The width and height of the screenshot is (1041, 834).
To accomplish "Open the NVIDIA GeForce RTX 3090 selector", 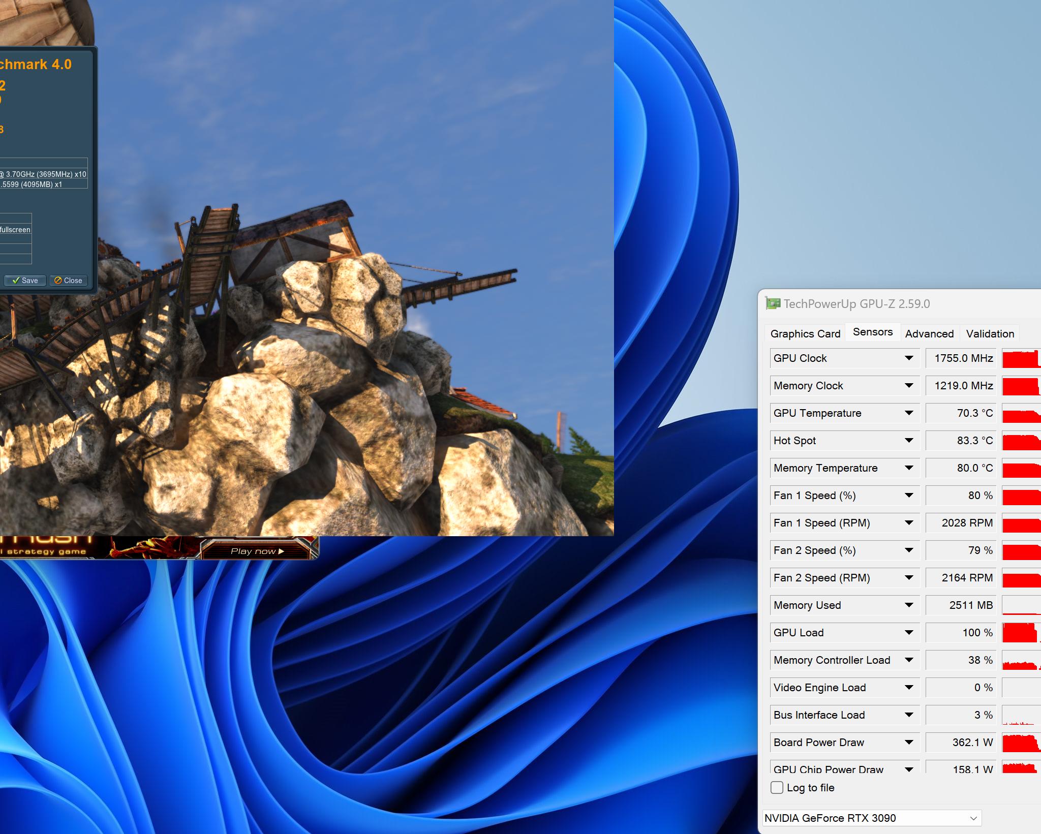I will click(x=872, y=818).
